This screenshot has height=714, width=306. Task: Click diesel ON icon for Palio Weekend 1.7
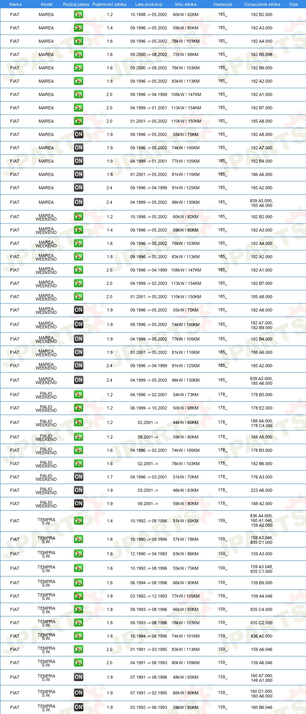tap(79, 477)
